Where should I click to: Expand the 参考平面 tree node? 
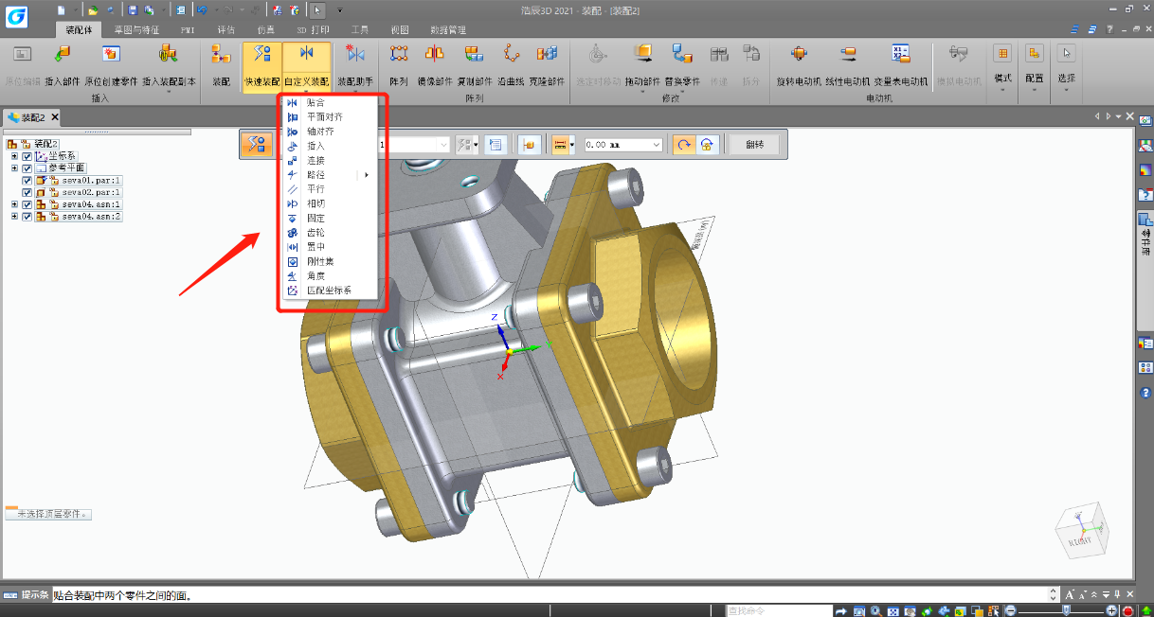pyautogui.click(x=14, y=167)
